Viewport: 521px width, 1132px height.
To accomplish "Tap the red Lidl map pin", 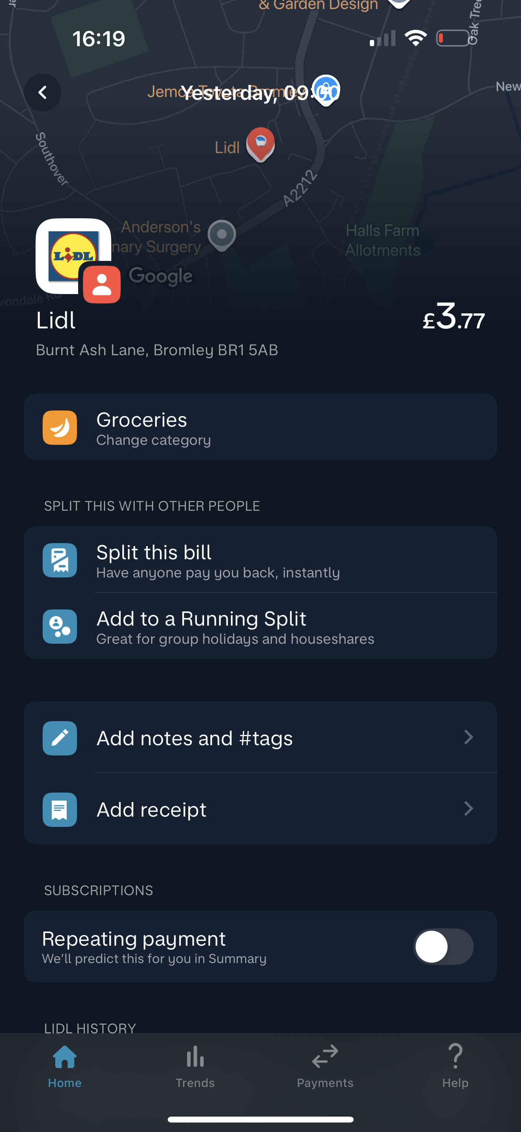I will click(260, 143).
